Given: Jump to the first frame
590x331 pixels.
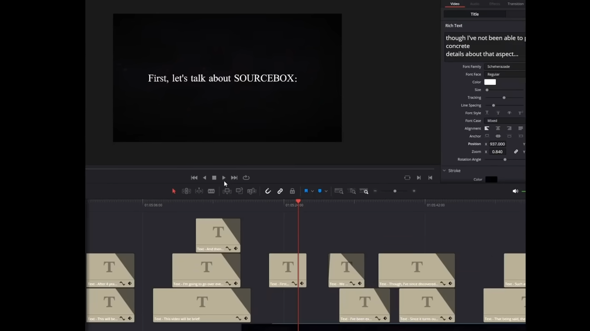Looking at the screenshot, I should click(194, 177).
